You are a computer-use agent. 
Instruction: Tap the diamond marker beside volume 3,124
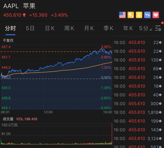(x=160, y=139)
